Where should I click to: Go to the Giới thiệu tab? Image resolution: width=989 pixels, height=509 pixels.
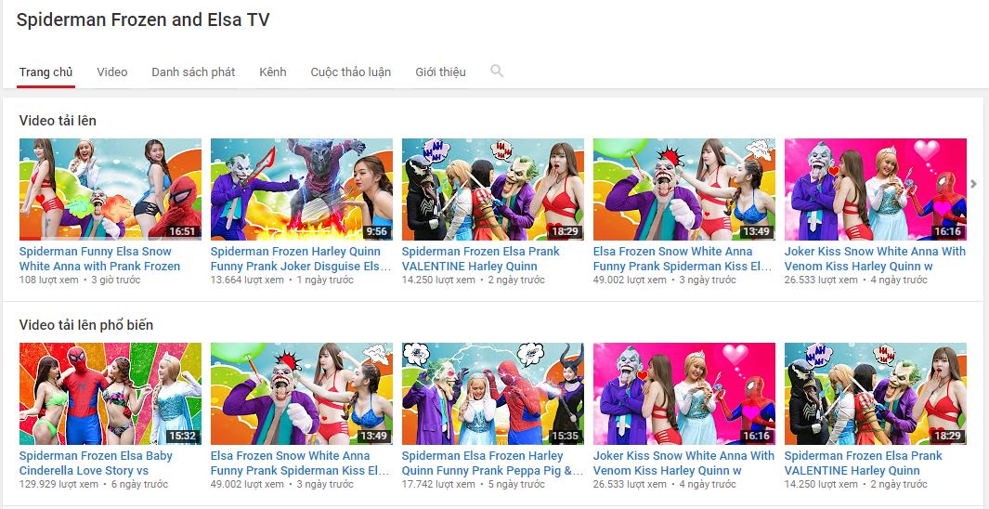click(x=440, y=72)
